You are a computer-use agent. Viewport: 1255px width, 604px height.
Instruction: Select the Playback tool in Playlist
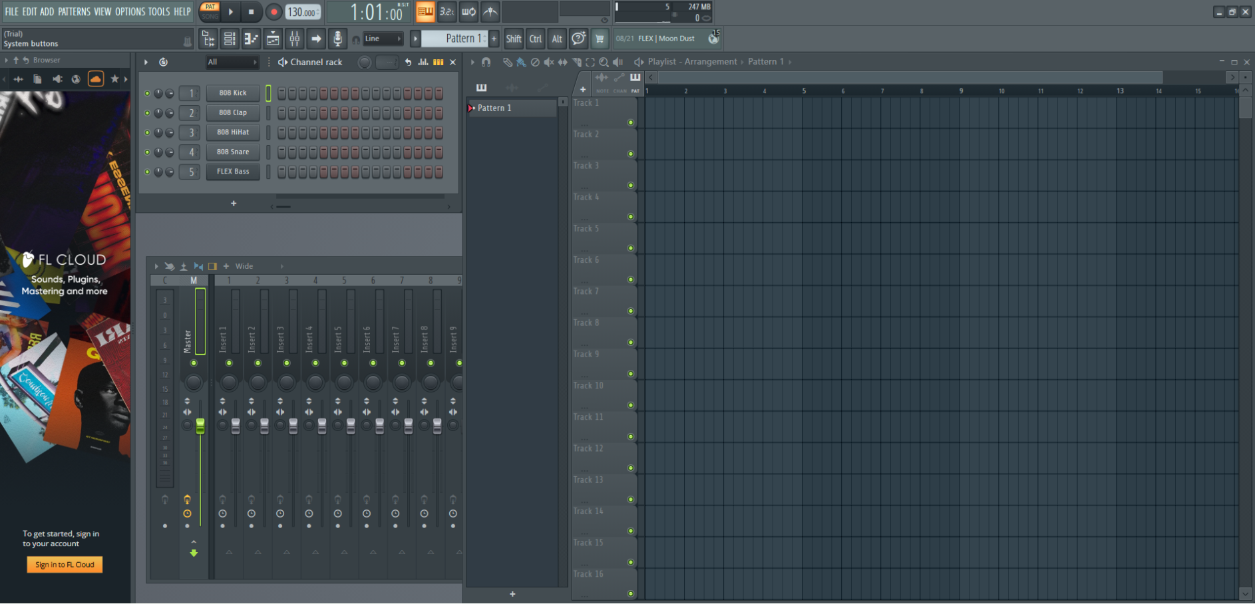tap(618, 62)
